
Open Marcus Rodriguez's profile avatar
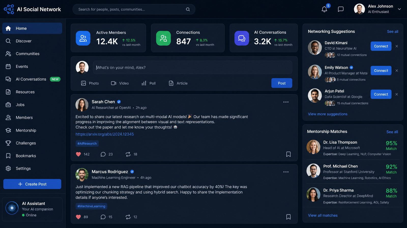82,175
